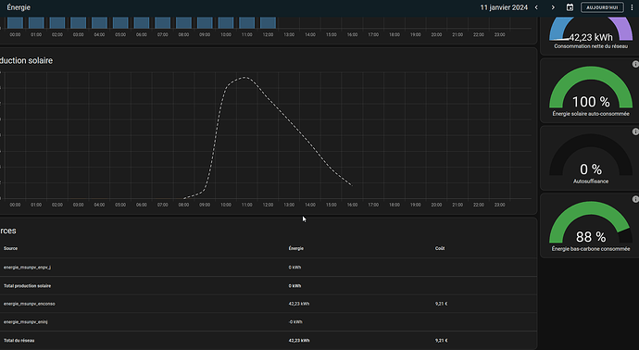Go to next day with right chevron

coord(553,7)
